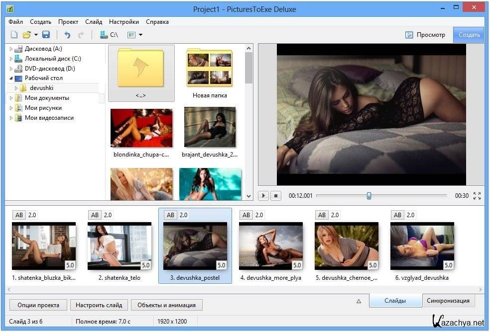Screen dimensions: 490x332
Task: Save the project with the floppy disk icon
Action: point(46,35)
